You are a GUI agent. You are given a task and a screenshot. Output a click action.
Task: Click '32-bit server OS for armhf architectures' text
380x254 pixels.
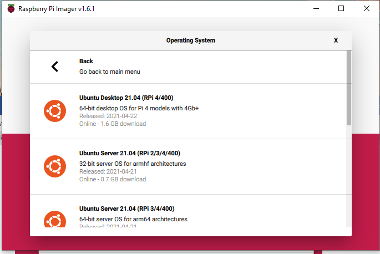pos(133,164)
